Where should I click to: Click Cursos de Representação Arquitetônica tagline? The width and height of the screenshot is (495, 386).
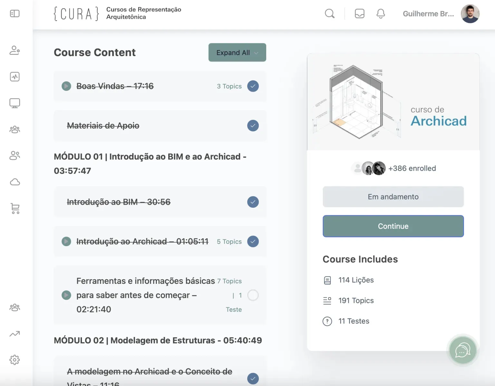tap(144, 13)
